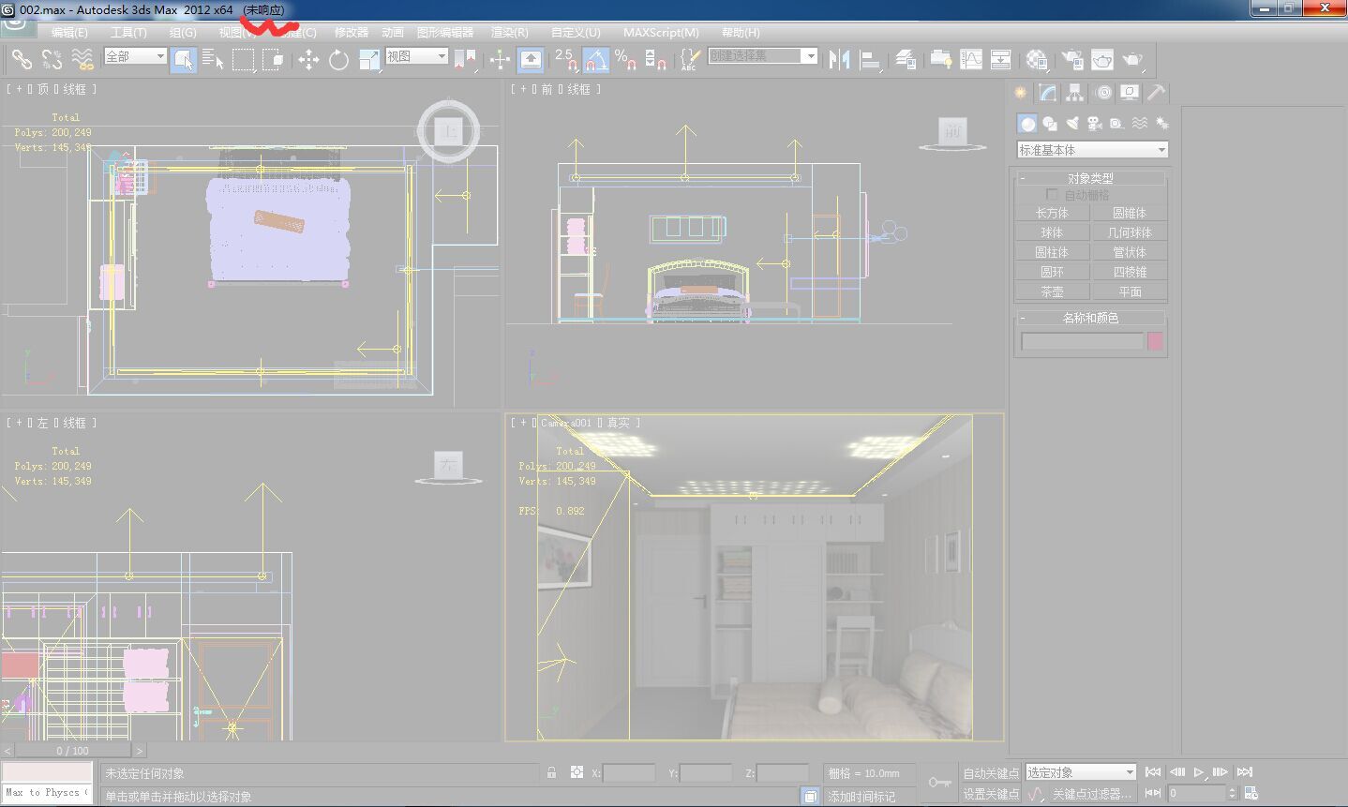Screen dimensions: 1348x807
Task: Switch to the Motion panel tab
Action: click(x=1103, y=93)
